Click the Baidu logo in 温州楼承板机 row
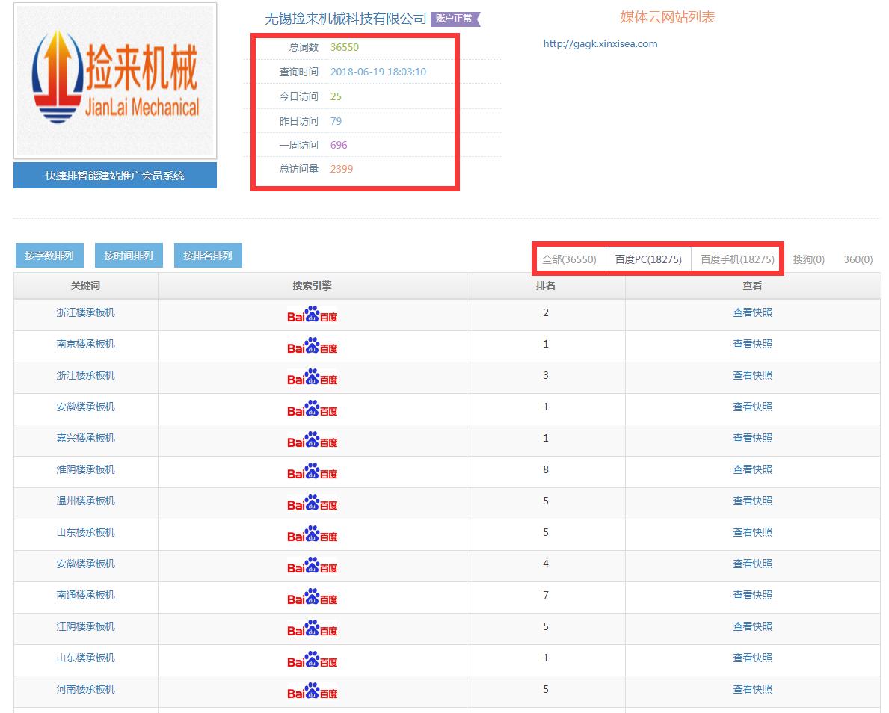Screen dimensions: 889x713 pyautogui.click(x=312, y=503)
